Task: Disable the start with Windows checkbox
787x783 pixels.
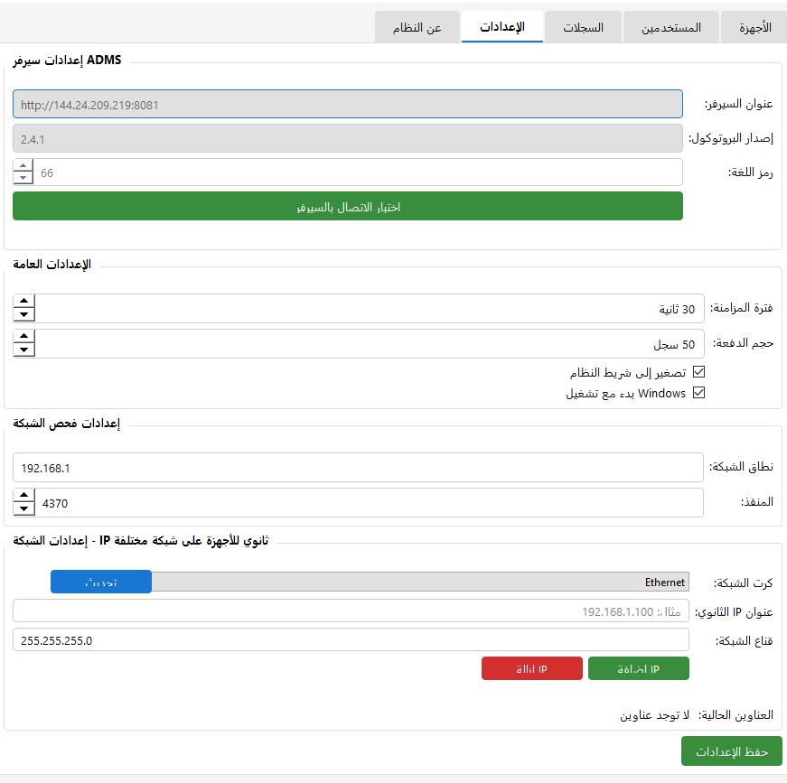Action: pos(698,393)
